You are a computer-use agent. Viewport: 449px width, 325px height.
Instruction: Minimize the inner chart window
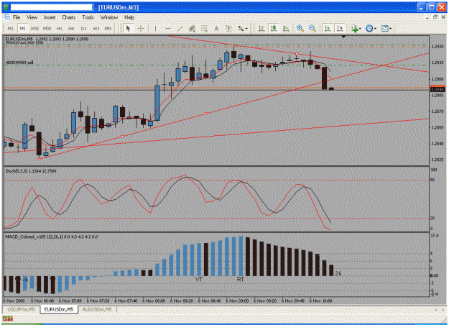tap(427, 17)
